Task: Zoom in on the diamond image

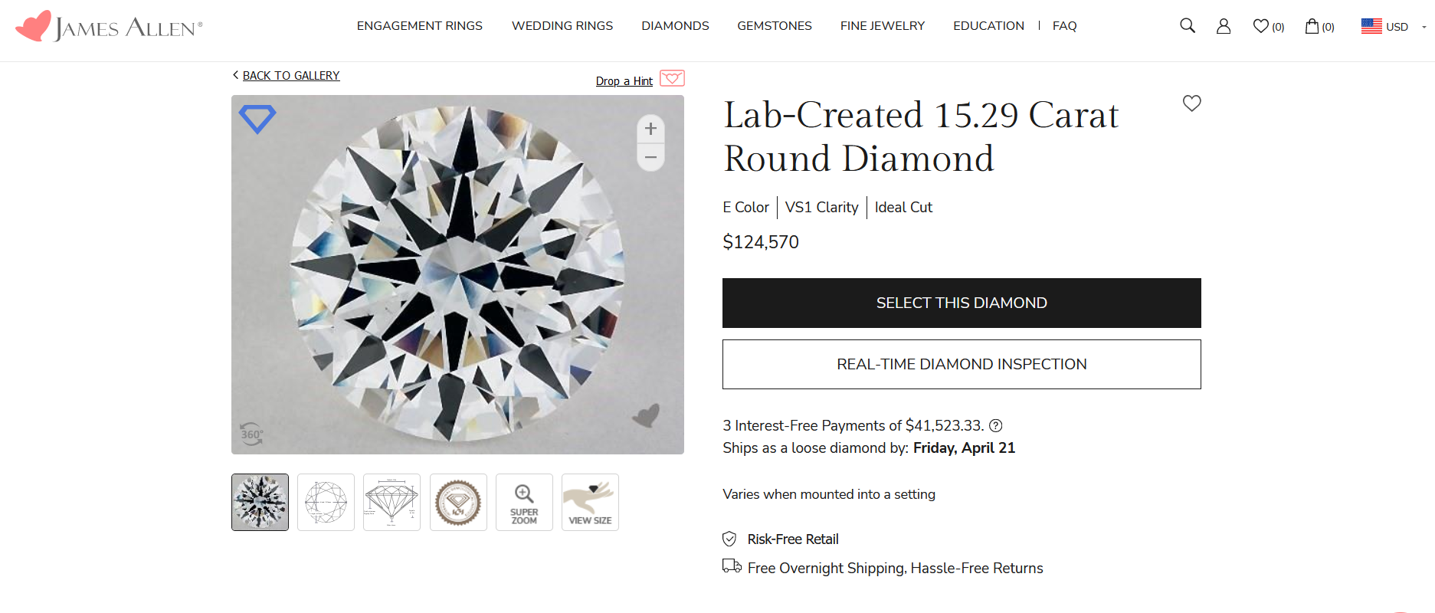Action: 650,129
